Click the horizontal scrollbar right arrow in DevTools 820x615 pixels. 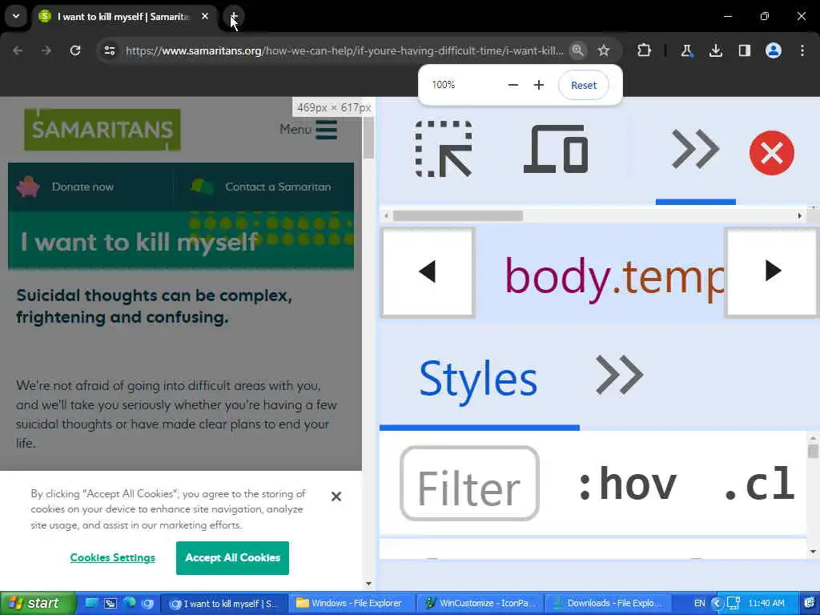[x=800, y=215]
